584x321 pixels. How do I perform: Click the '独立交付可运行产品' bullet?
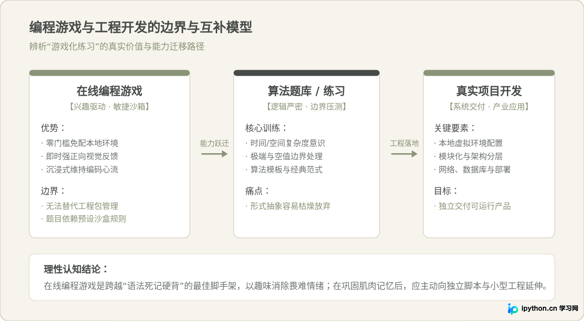pyautogui.click(x=473, y=206)
